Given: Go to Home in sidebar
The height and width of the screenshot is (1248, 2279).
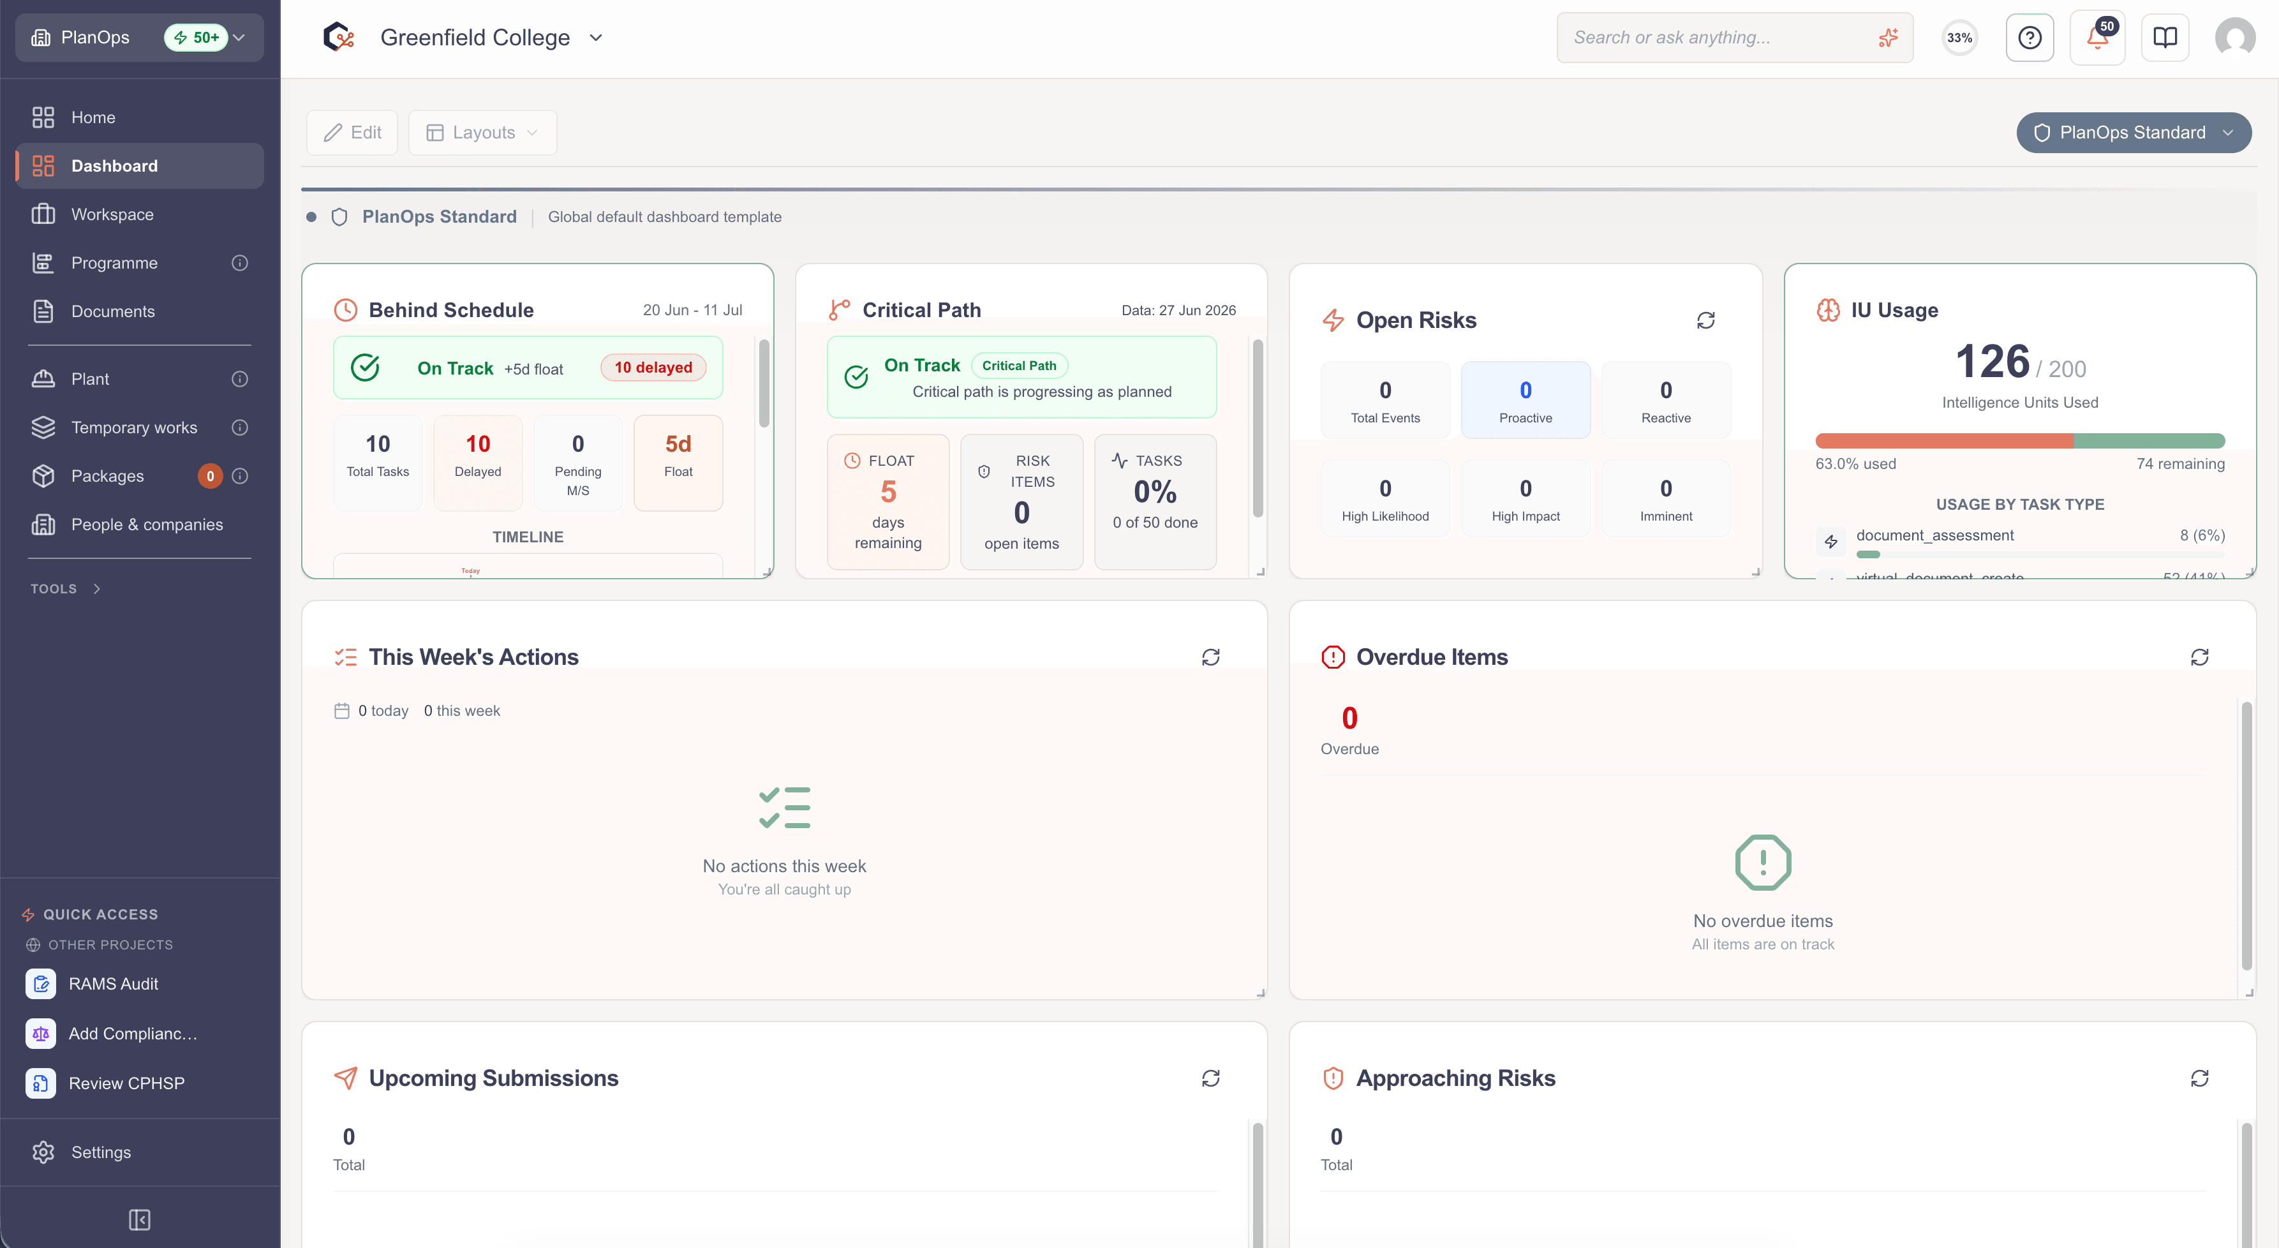Looking at the screenshot, I should pyautogui.click(x=140, y=117).
